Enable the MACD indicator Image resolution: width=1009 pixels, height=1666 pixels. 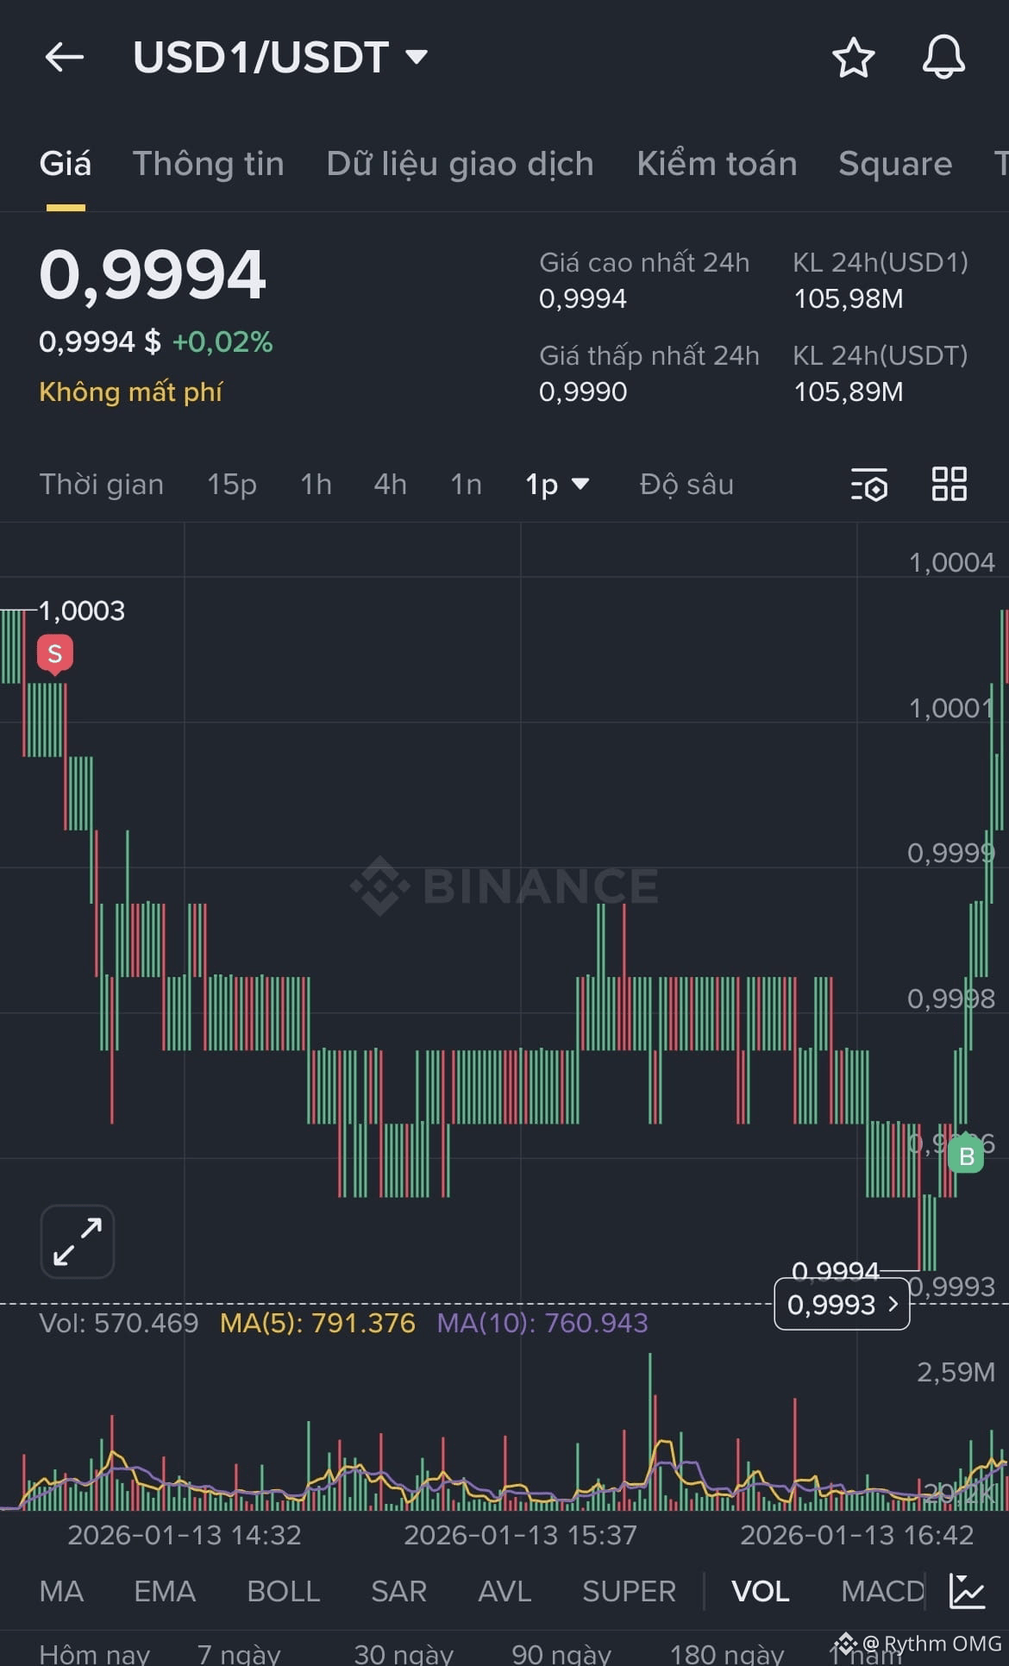tap(881, 1591)
